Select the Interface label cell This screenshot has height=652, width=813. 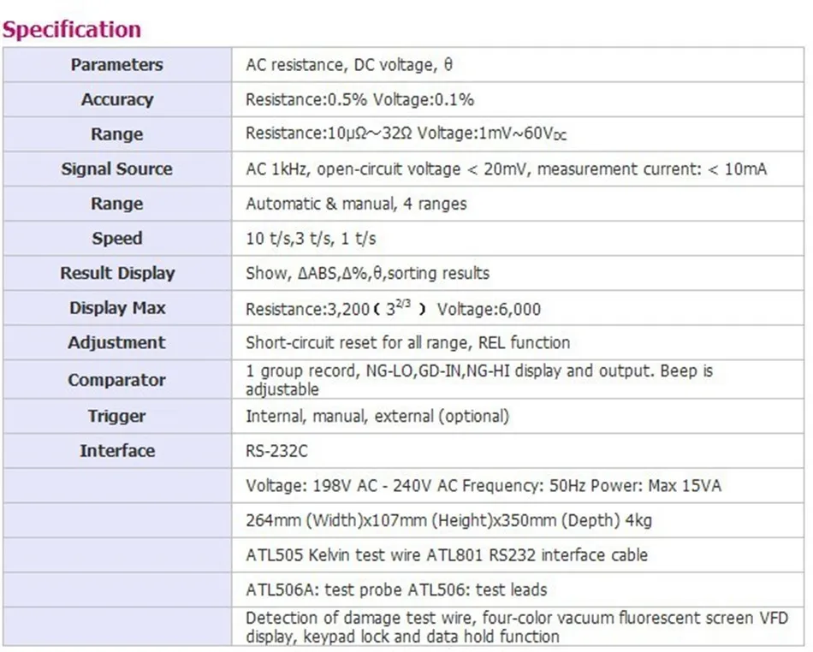116,451
